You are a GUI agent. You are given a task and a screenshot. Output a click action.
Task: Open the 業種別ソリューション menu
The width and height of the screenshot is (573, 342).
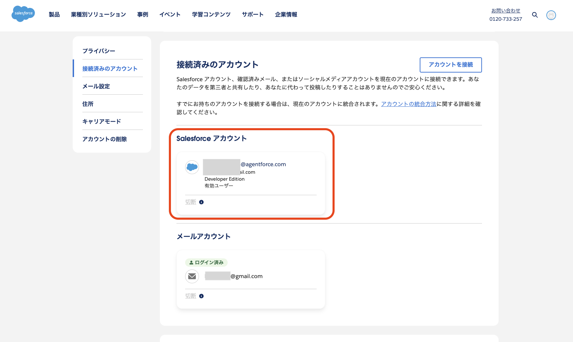98,15
